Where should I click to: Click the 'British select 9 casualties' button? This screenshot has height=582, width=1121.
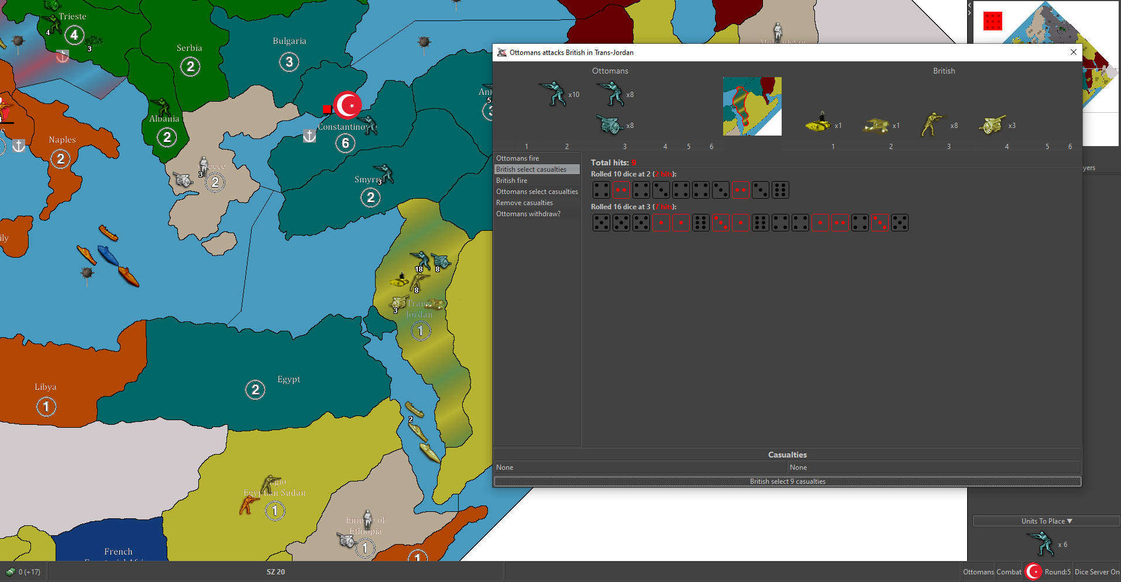click(x=788, y=481)
